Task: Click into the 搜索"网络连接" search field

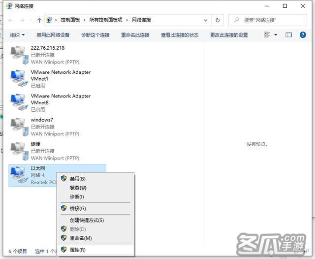Action: [268, 20]
